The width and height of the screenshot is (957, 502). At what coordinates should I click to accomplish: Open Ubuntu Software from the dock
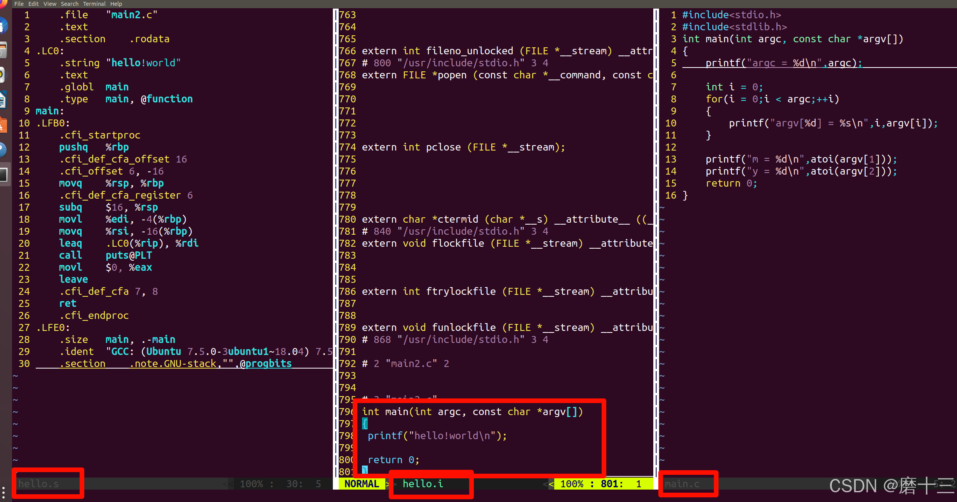point(2,125)
